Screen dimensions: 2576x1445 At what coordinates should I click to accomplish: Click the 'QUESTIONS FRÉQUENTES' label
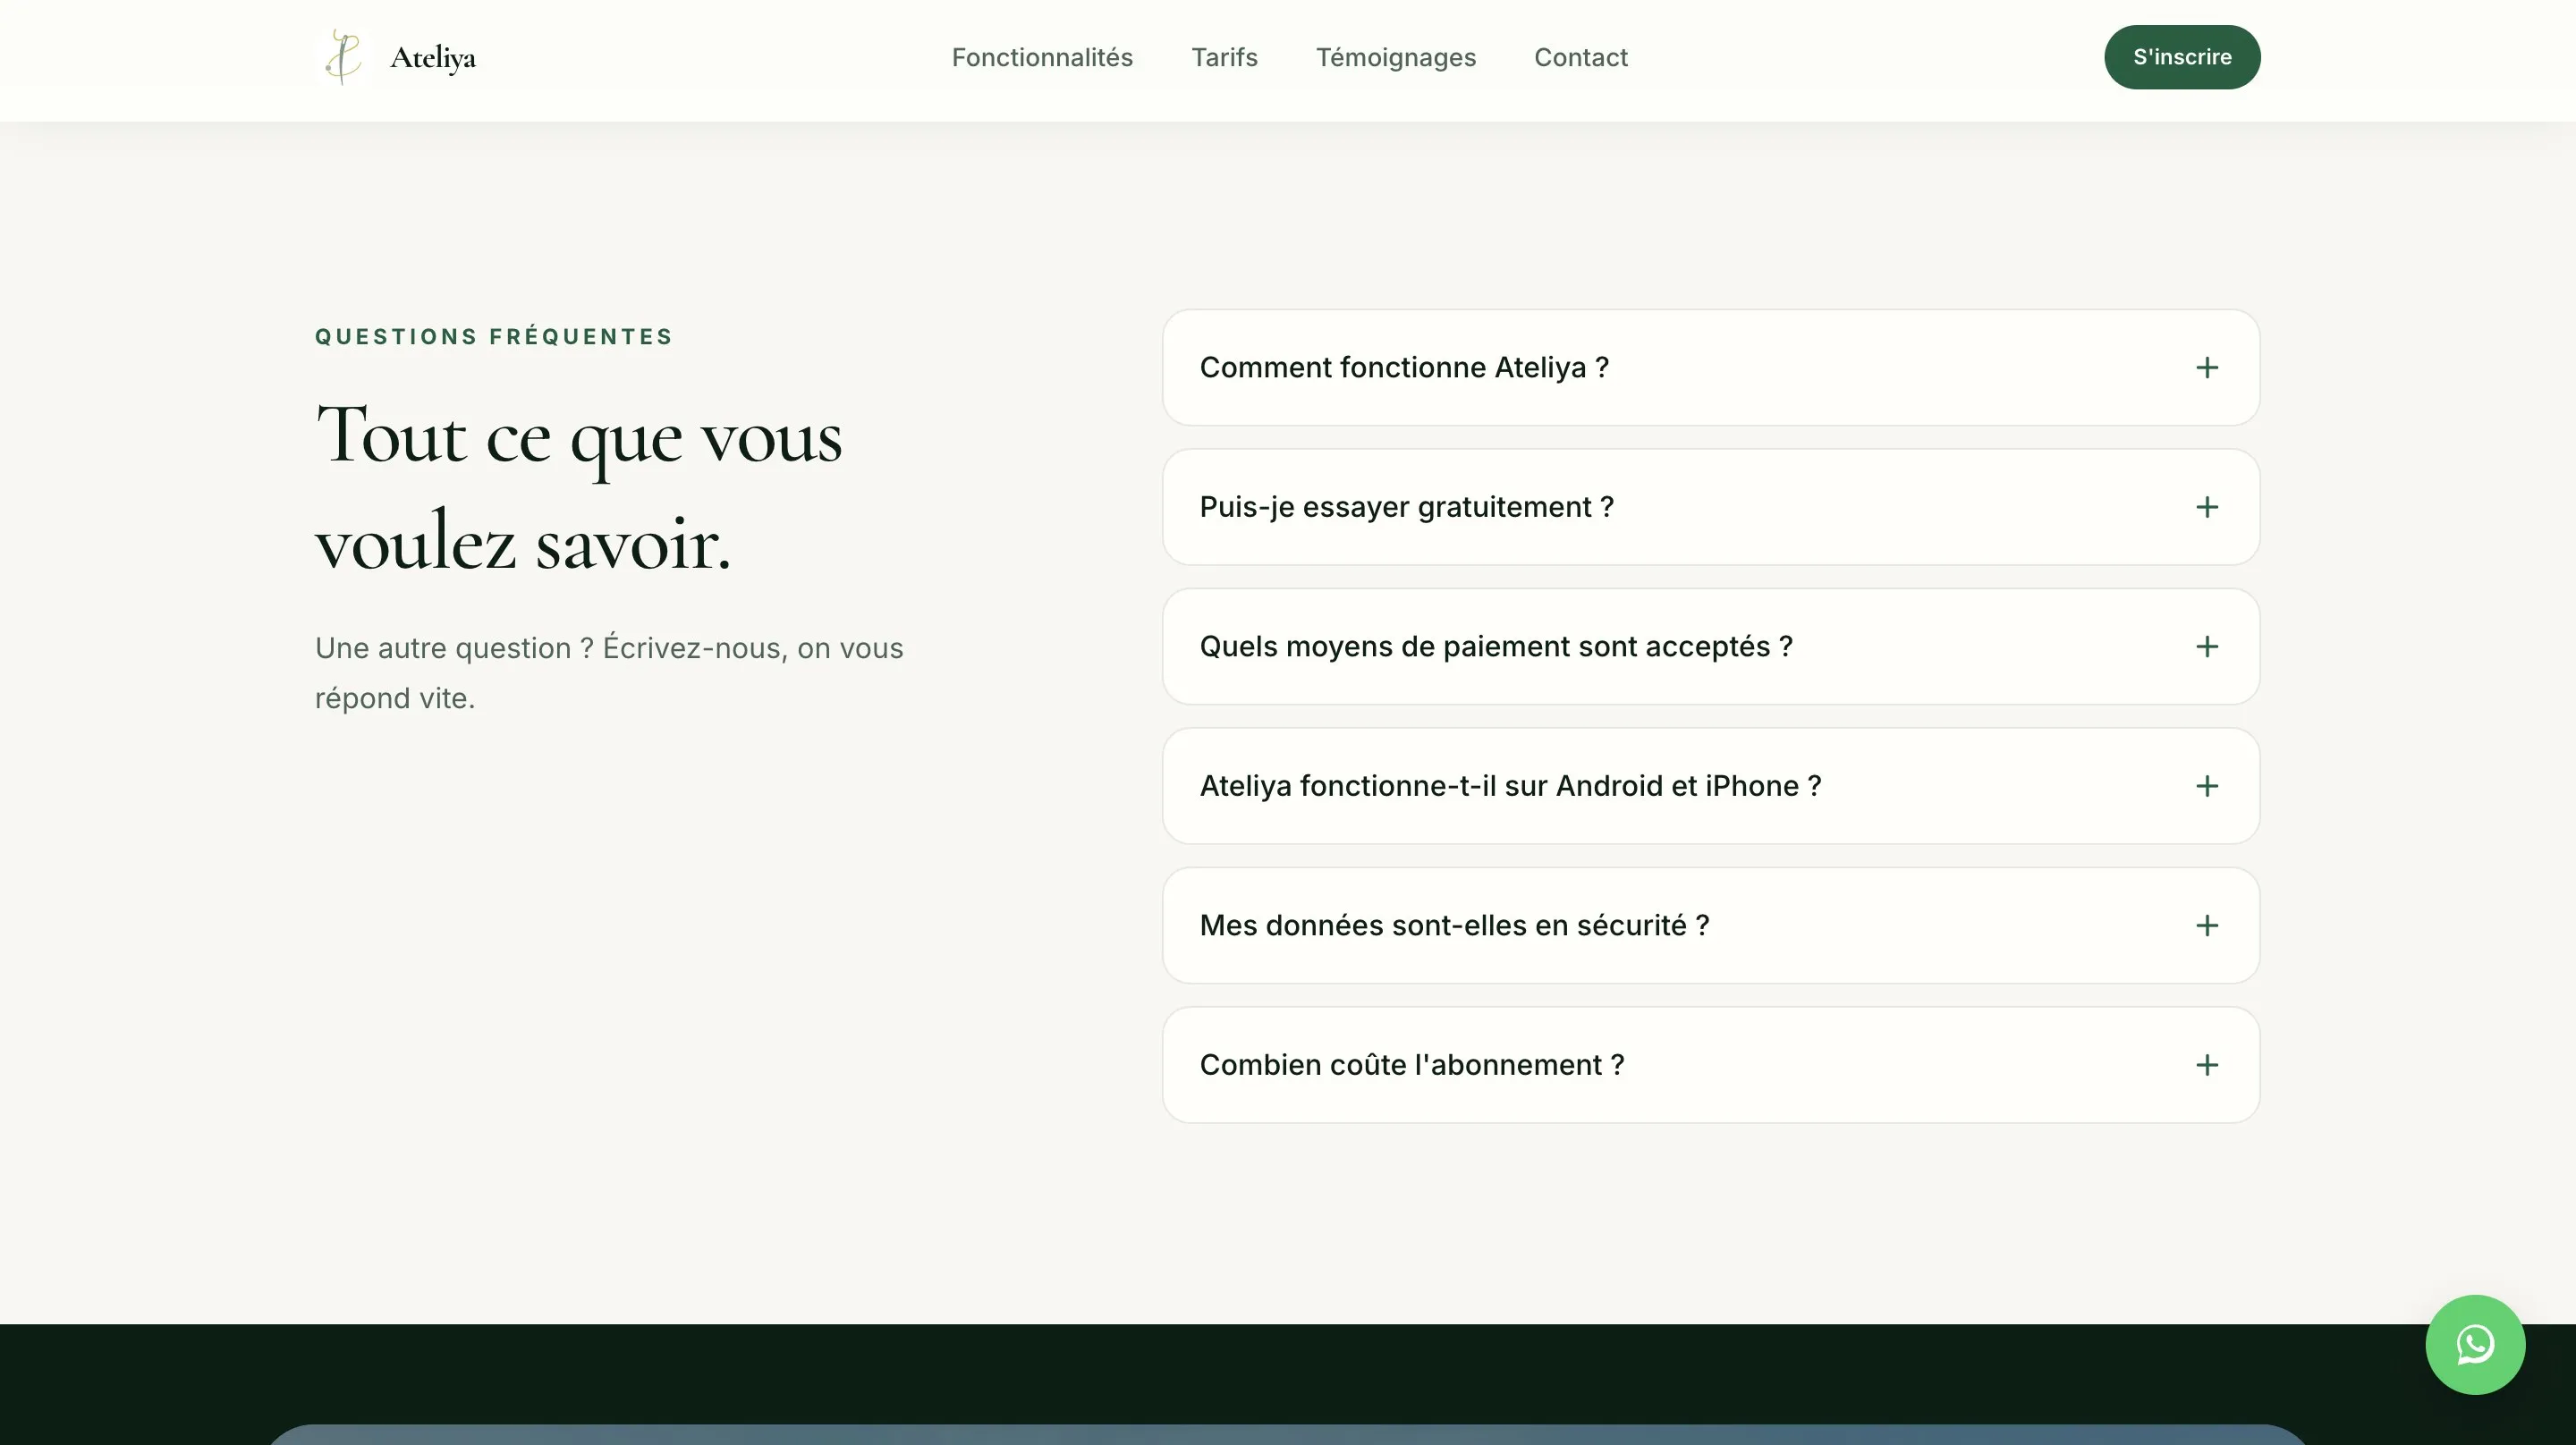[x=494, y=337]
